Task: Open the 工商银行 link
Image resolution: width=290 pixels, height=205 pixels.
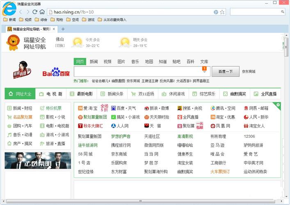Action: coord(218,163)
